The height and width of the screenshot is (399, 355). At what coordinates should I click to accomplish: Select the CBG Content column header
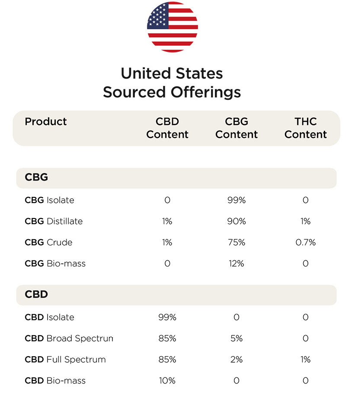point(237,128)
